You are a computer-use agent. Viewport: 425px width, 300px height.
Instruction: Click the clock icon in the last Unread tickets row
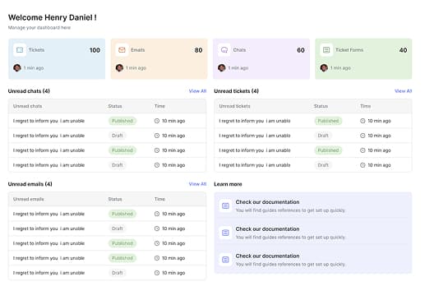click(363, 165)
